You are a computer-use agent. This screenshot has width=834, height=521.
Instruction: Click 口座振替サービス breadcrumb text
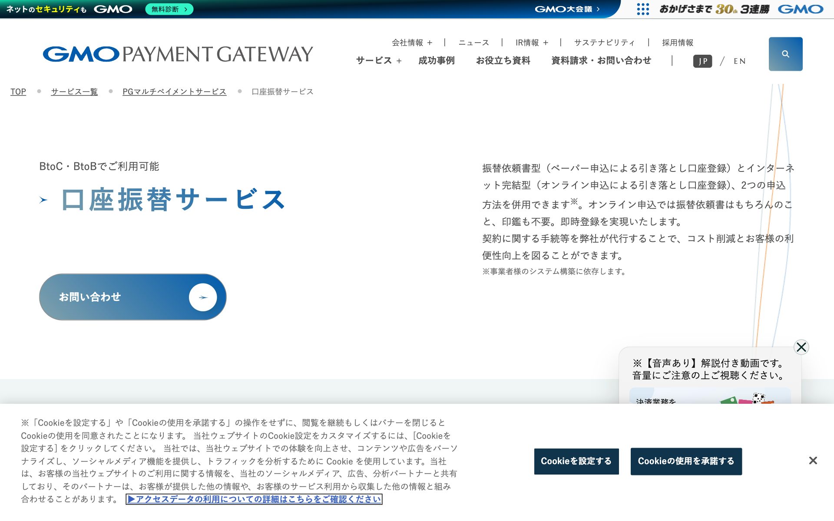(x=282, y=92)
